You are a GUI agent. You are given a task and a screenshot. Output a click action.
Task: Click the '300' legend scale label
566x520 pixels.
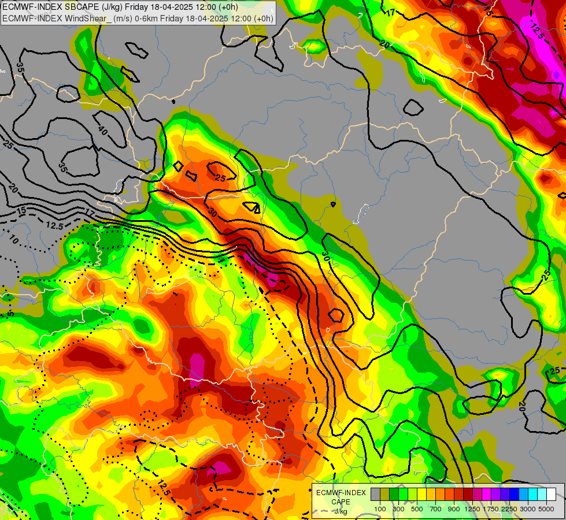398,509
